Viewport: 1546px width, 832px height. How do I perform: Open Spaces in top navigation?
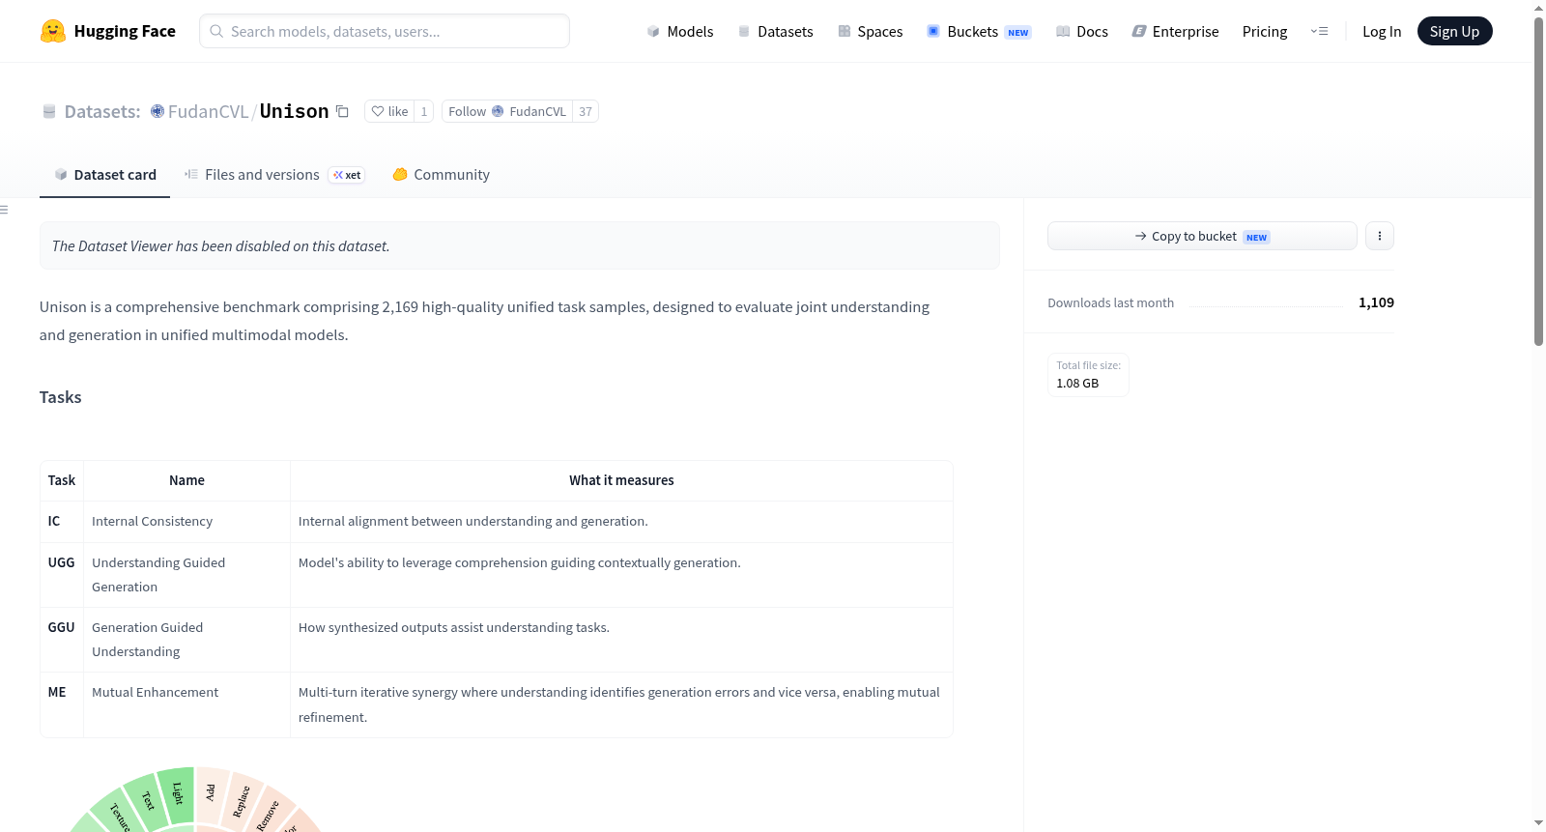point(871,31)
